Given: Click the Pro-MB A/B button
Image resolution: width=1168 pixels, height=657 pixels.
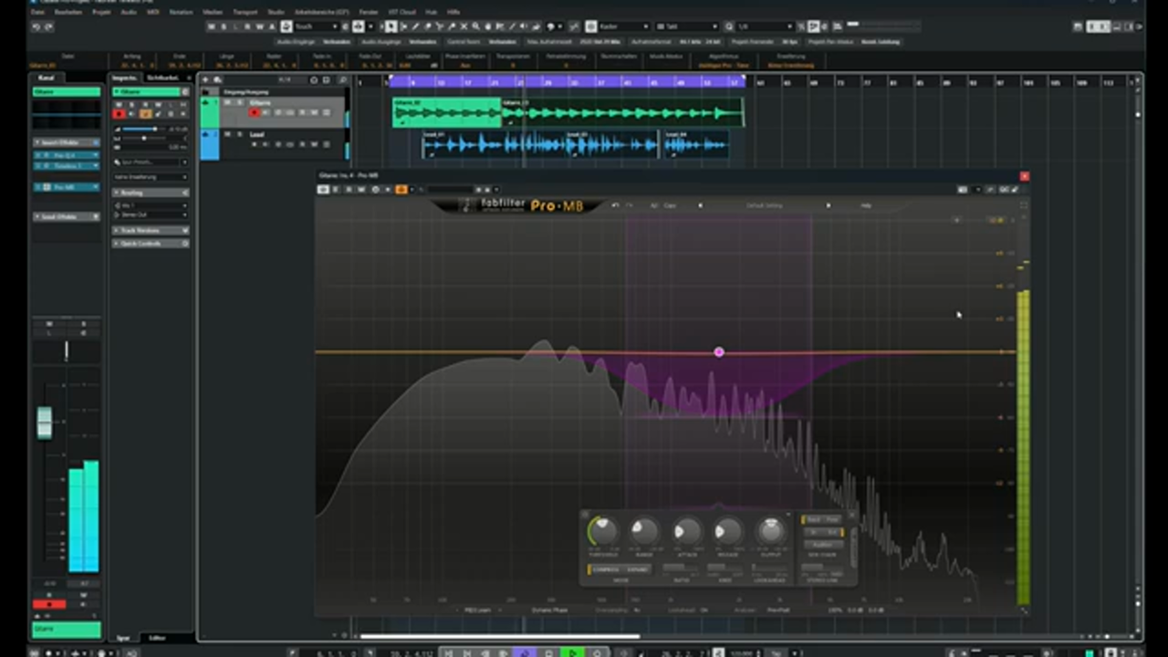Looking at the screenshot, I should (x=654, y=206).
